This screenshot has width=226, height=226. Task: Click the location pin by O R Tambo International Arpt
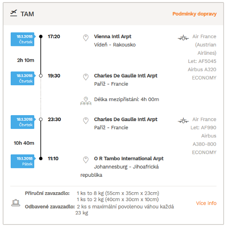86,160
